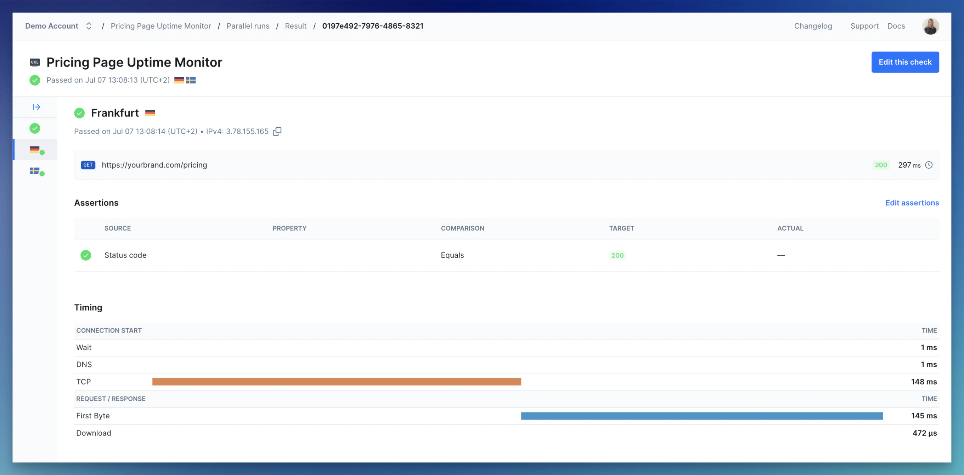Click the Swedish flag in the page header

(x=191, y=80)
